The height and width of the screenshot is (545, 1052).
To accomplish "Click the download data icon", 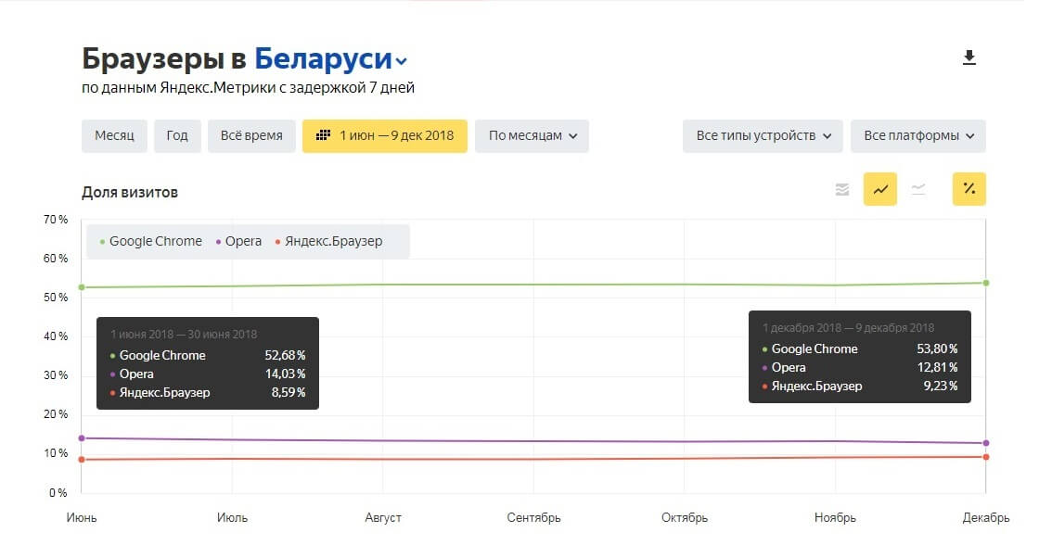I will click(969, 57).
